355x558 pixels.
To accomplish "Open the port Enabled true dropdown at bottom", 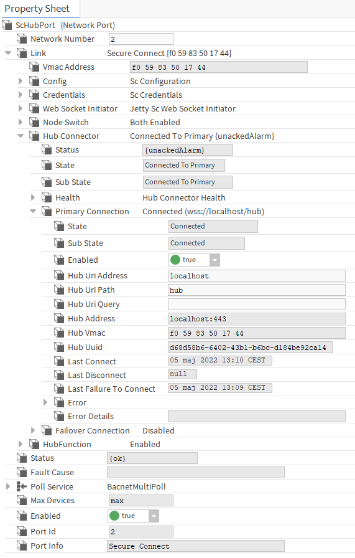I will coord(154,516).
